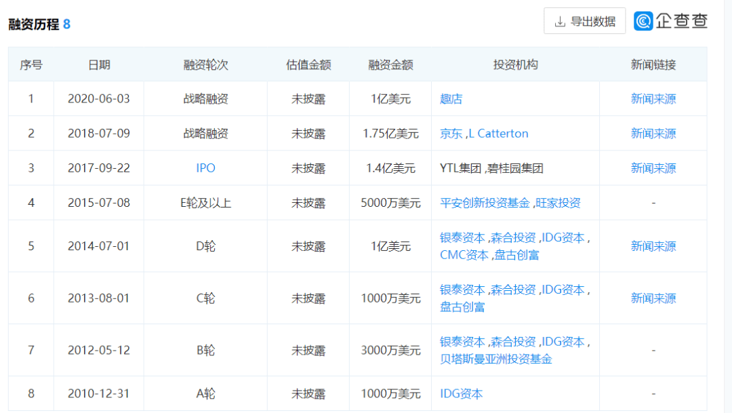Open the 趣店 investor link
732x413 pixels.
(451, 99)
